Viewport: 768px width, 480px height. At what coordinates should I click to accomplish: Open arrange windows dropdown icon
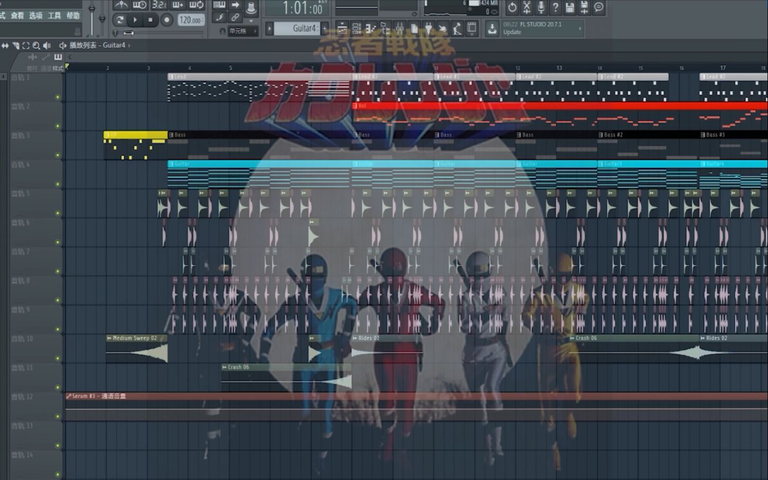[471, 27]
